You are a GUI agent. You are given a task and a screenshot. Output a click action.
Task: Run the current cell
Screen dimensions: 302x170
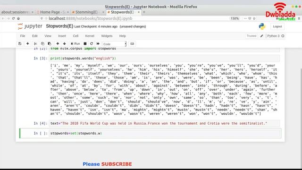click(x=75, y=44)
